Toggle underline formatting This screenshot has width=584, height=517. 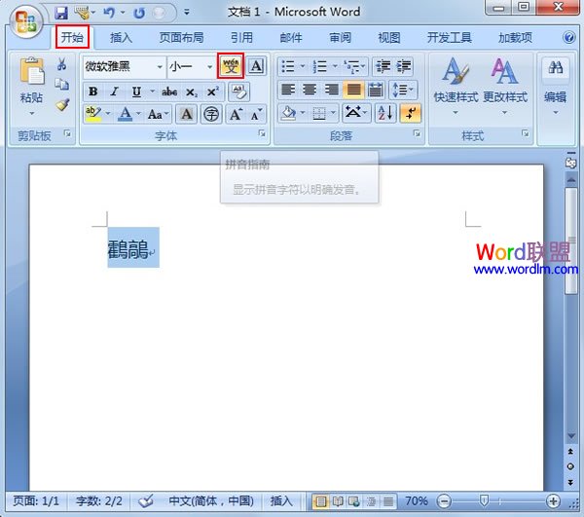tap(136, 92)
